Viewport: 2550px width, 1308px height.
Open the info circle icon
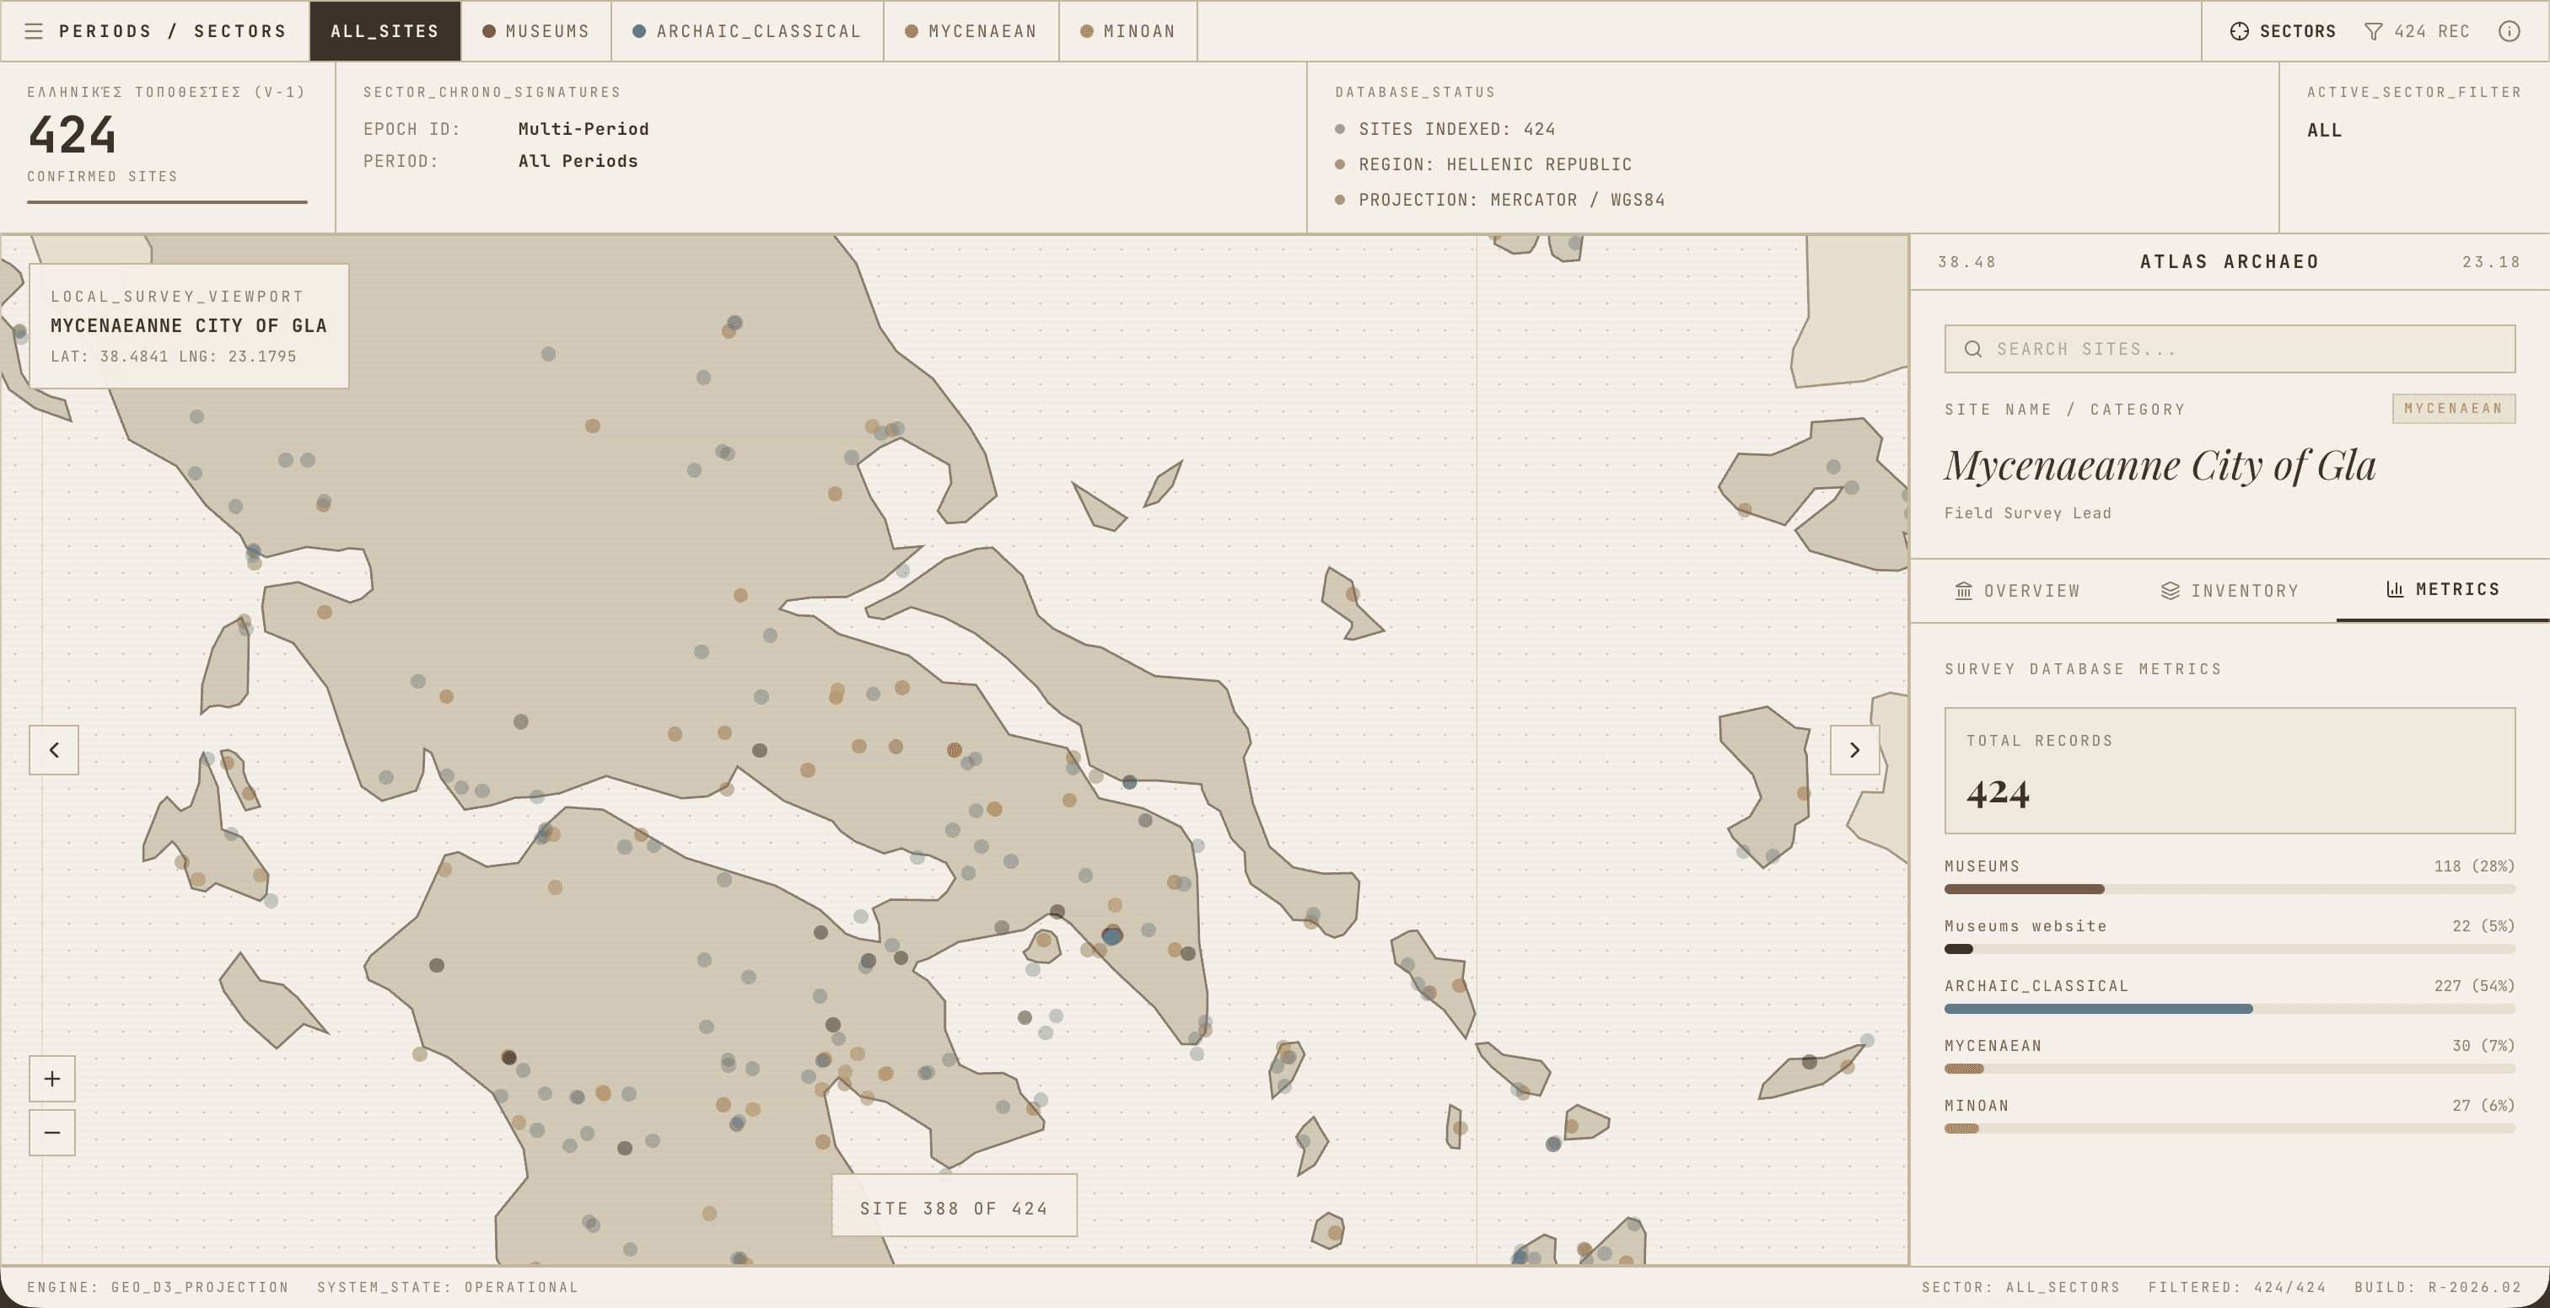coord(2510,30)
